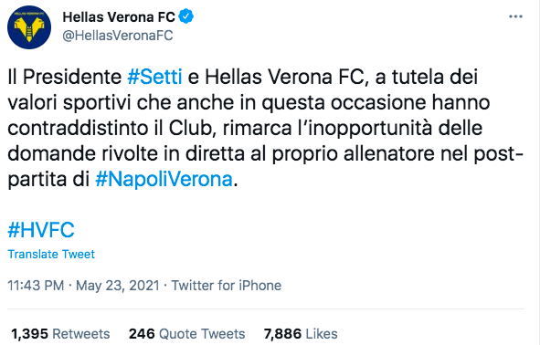Open the #HVFC hashtag
The image size is (540, 345).
[41, 230]
